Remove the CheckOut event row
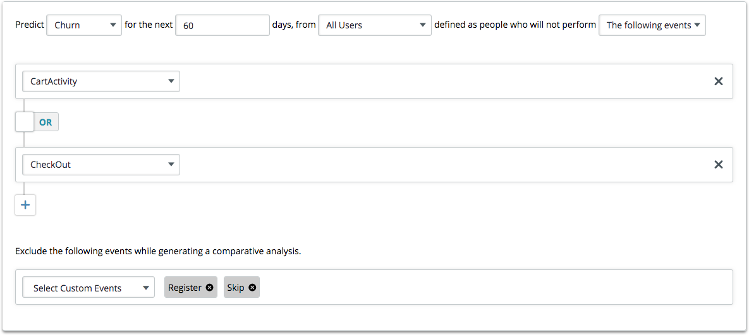 pos(718,165)
